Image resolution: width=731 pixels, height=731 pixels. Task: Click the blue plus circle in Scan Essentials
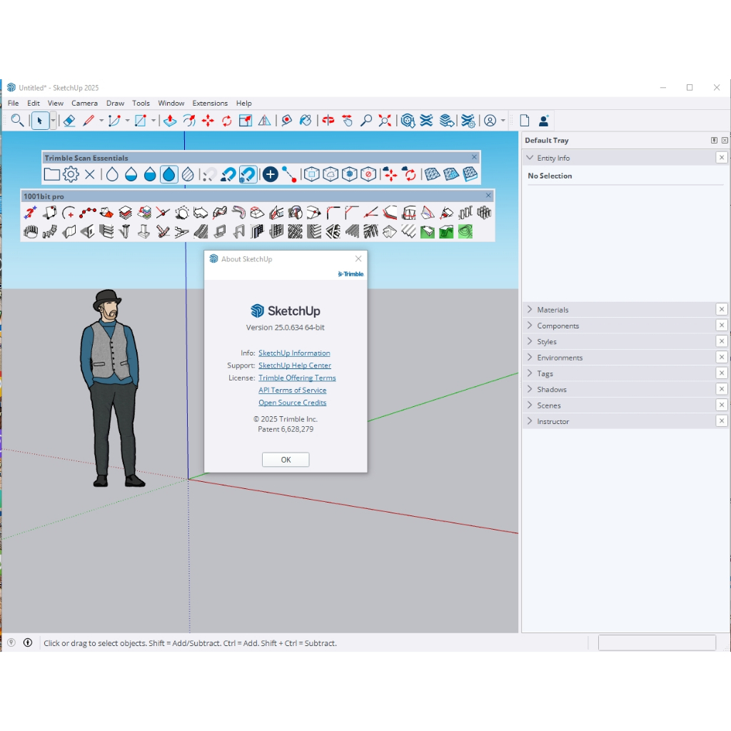point(271,174)
